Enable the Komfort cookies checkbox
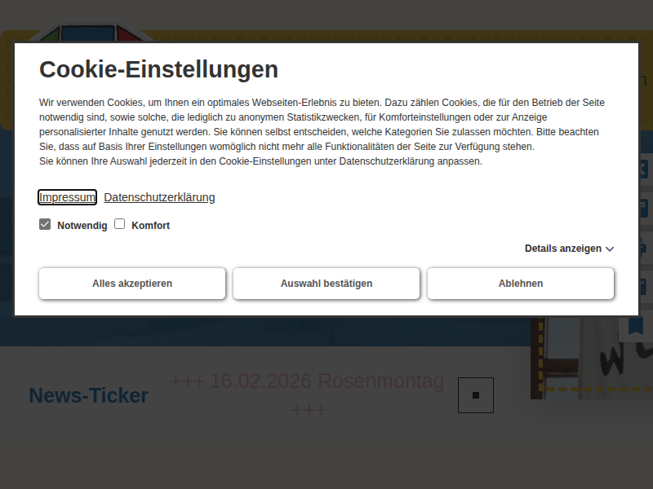 pyautogui.click(x=119, y=224)
